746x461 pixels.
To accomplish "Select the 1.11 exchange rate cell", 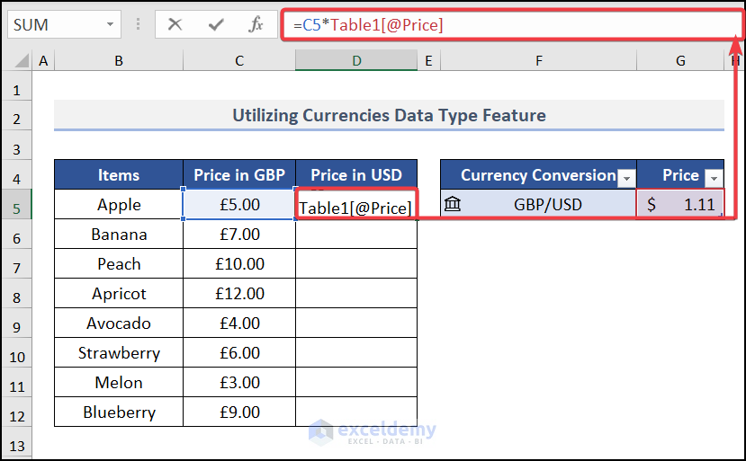I will 680,205.
